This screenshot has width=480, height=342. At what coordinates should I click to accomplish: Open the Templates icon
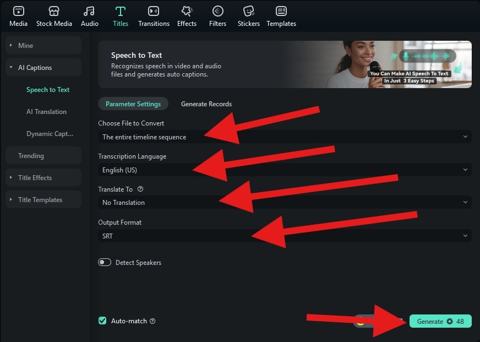281,12
